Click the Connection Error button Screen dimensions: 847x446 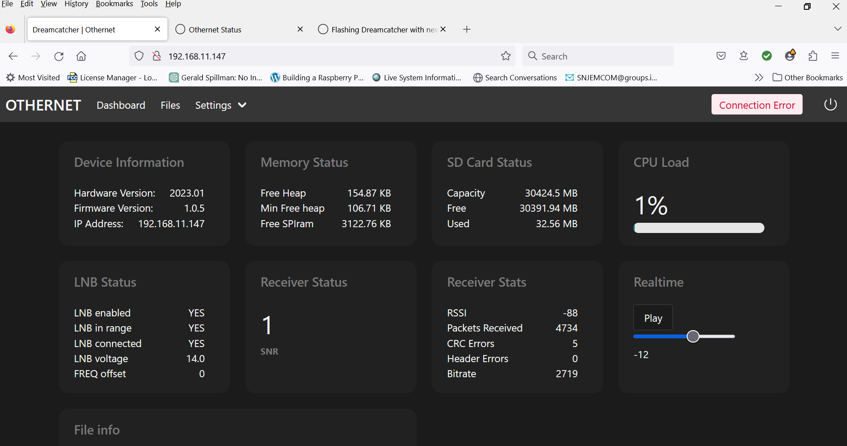tap(757, 105)
